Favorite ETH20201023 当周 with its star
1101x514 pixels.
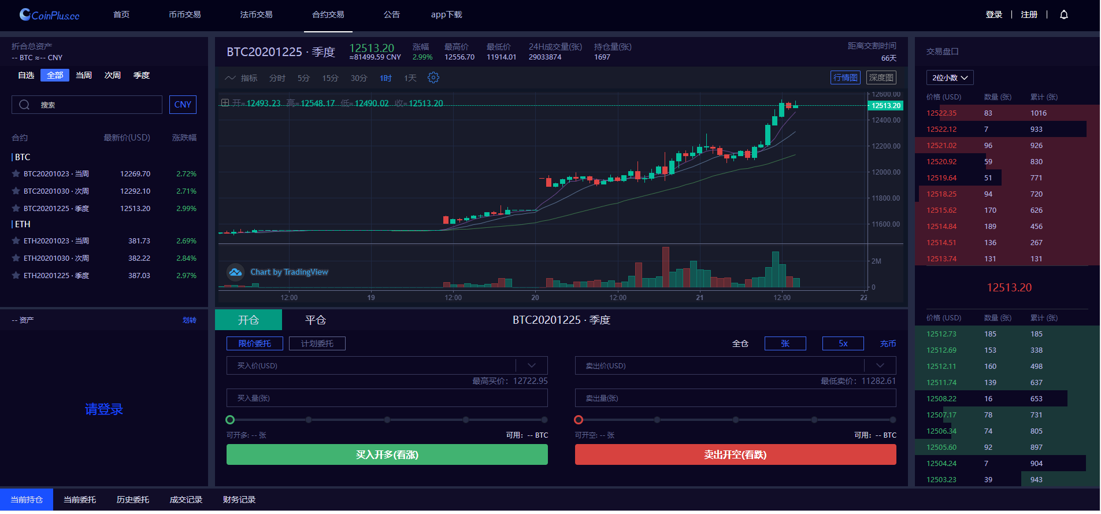click(x=16, y=241)
